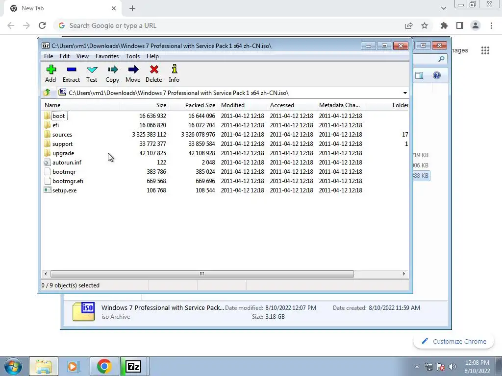
Task: Open the View menu
Action: click(82, 56)
